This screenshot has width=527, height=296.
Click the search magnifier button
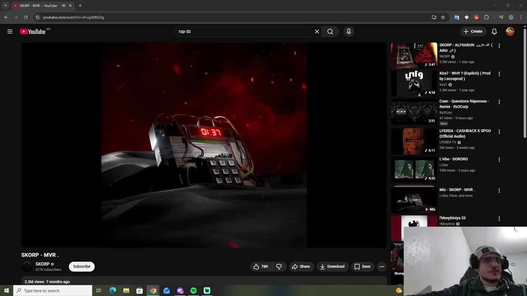point(330,31)
